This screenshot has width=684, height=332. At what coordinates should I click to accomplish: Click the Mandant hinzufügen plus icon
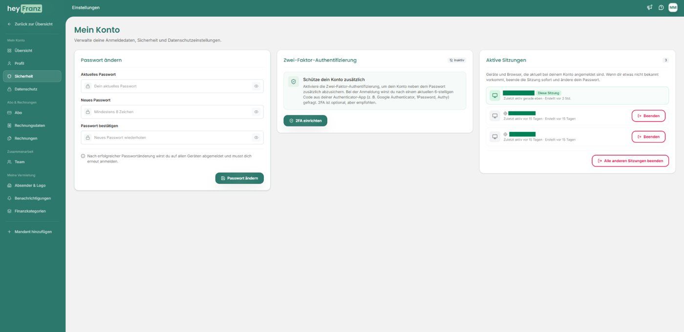pyautogui.click(x=9, y=232)
